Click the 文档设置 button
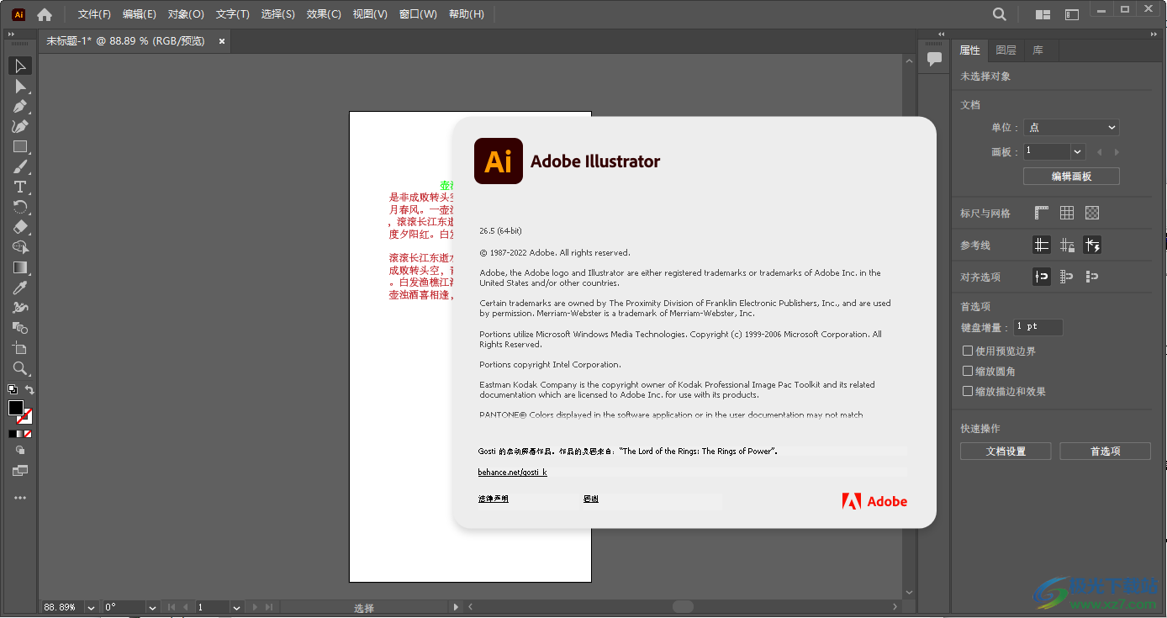 [1006, 452]
